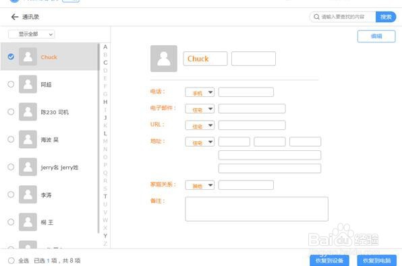Click the first small 地址 address field

click(x=234, y=141)
